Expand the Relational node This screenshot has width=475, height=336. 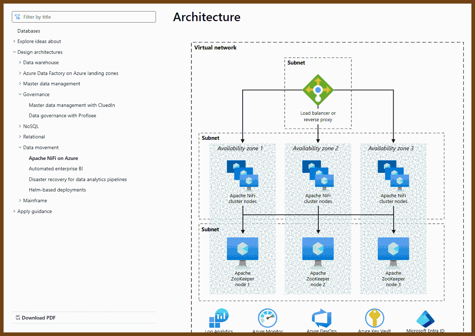coord(20,137)
